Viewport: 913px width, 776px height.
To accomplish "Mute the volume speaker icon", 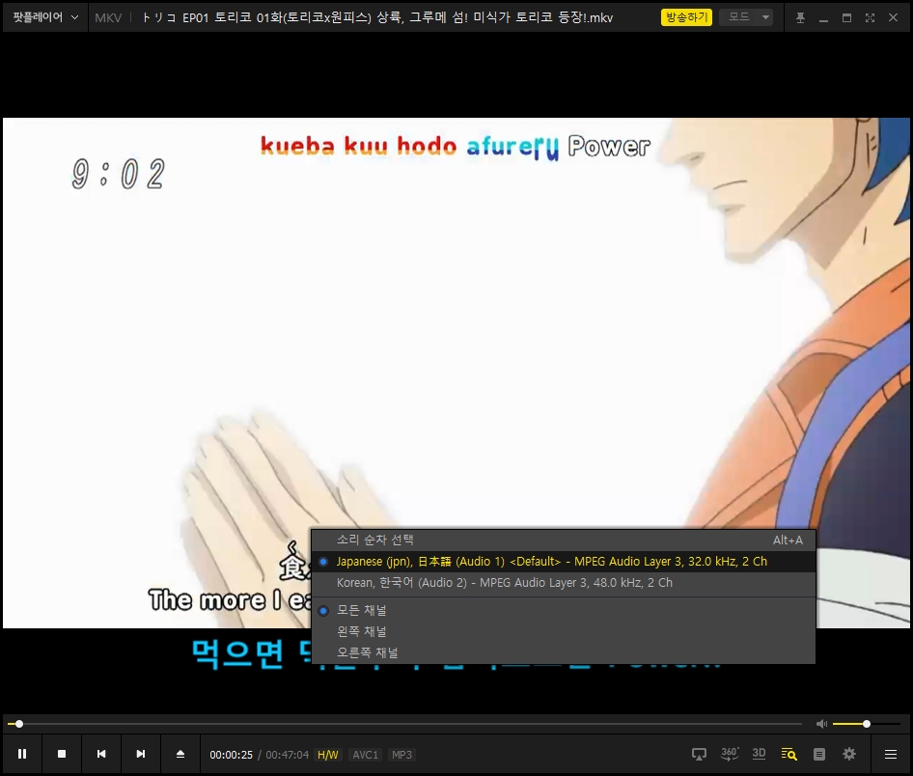I will click(821, 724).
